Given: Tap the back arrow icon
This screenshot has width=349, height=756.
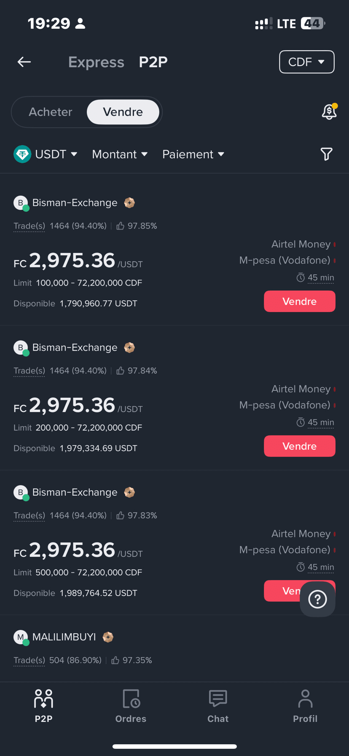Looking at the screenshot, I should [x=24, y=62].
